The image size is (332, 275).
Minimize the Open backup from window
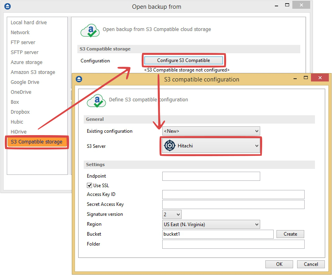[x=276, y=6]
